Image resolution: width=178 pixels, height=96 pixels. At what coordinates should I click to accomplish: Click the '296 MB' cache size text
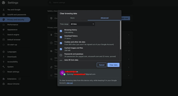(x=67, y=50)
